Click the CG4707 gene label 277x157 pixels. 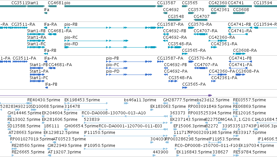coord(201,16)
